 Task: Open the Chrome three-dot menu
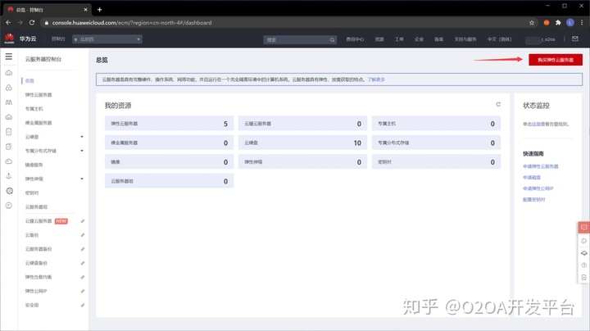click(582, 23)
